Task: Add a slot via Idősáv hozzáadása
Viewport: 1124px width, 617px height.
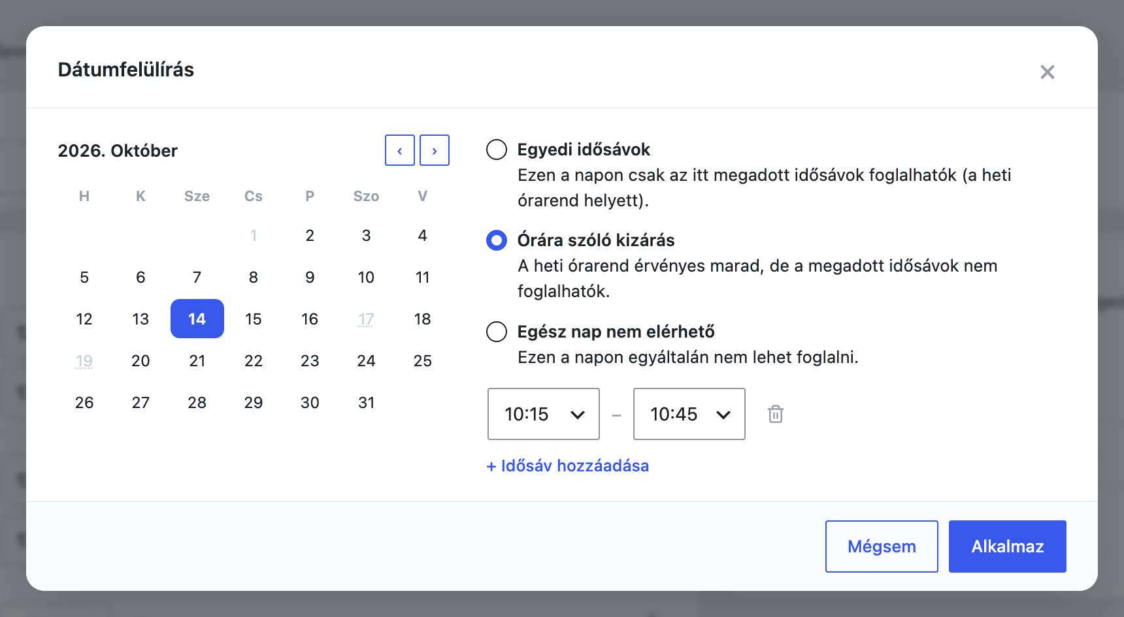Action: coord(568,466)
